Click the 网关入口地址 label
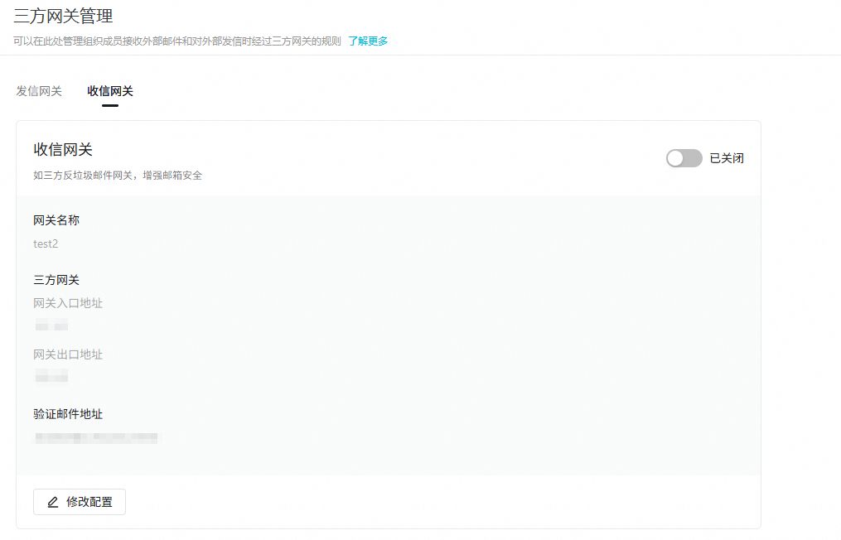841x540 pixels. click(68, 303)
